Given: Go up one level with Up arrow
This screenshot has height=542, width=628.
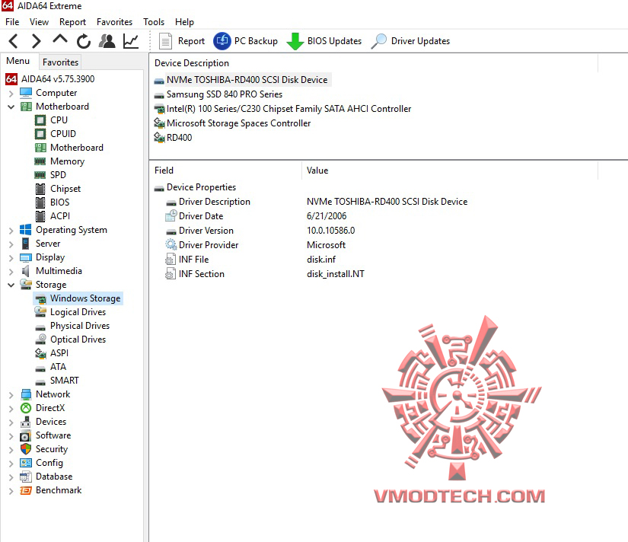Looking at the screenshot, I should click(x=60, y=40).
